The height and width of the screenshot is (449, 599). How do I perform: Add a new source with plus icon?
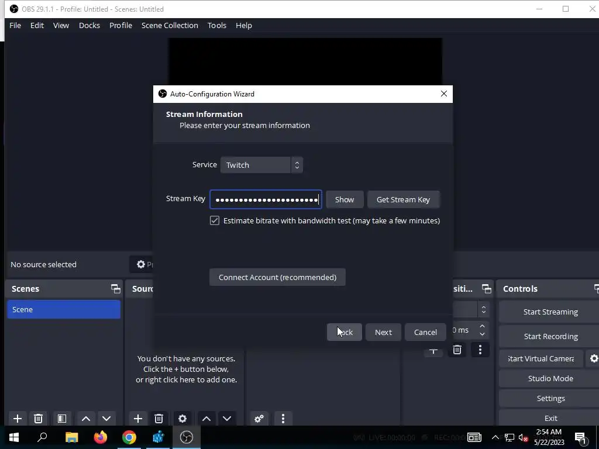click(x=138, y=419)
